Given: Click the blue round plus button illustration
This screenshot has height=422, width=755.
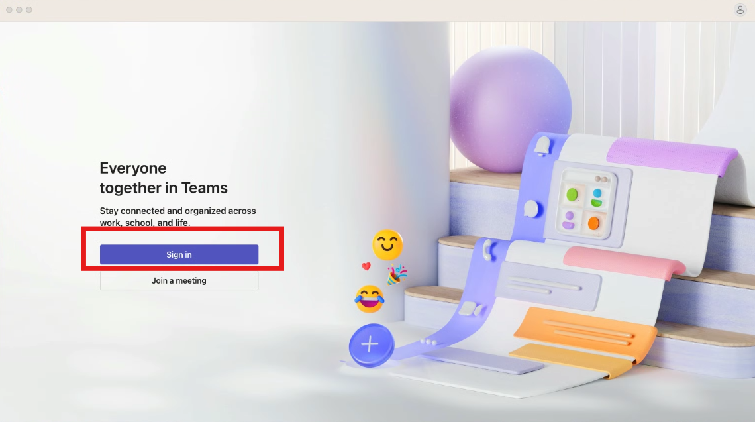Looking at the screenshot, I should click(x=372, y=345).
